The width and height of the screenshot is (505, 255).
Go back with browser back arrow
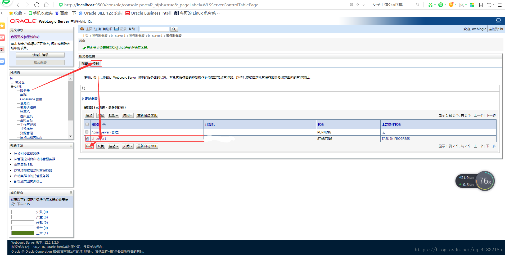coord(18,5)
